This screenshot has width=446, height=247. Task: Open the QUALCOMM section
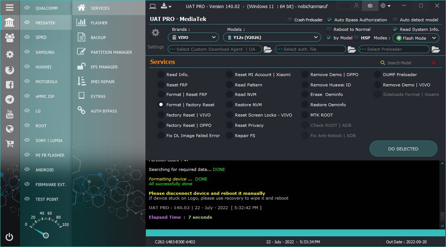coord(46,8)
